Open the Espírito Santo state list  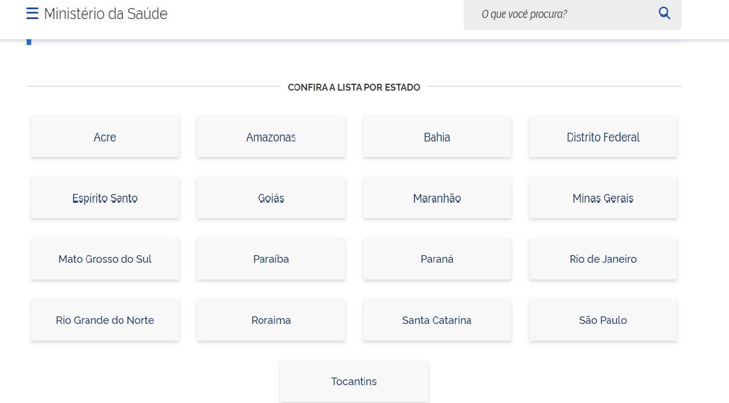point(105,198)
